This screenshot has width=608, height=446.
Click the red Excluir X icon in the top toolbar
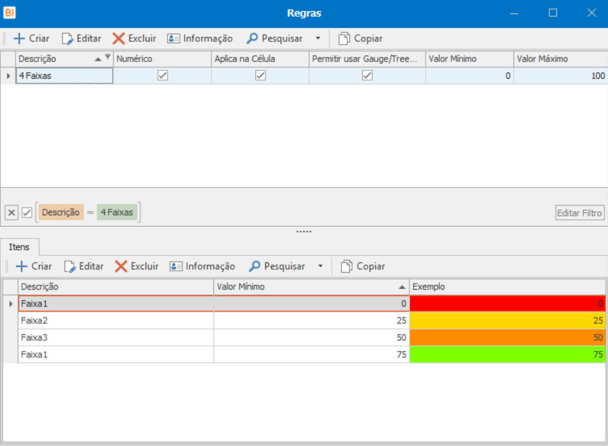(x=118, y=38)
